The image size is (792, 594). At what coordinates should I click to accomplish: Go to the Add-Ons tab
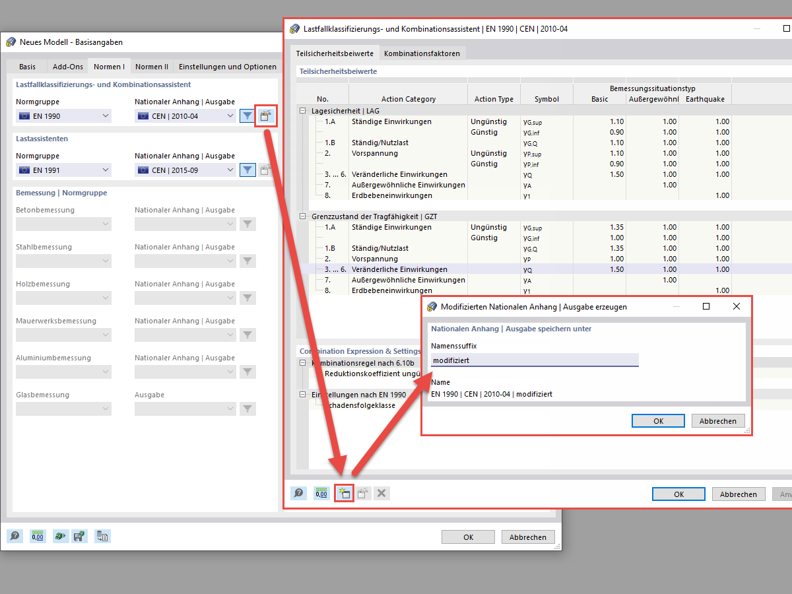(x=67, y=66)
